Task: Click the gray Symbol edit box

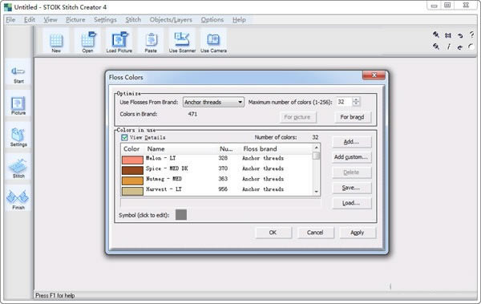Action: pos(181,215)
